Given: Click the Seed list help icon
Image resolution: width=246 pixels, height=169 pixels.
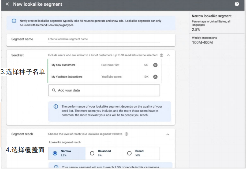Looking at the screenshot, I should pos(161,55).
